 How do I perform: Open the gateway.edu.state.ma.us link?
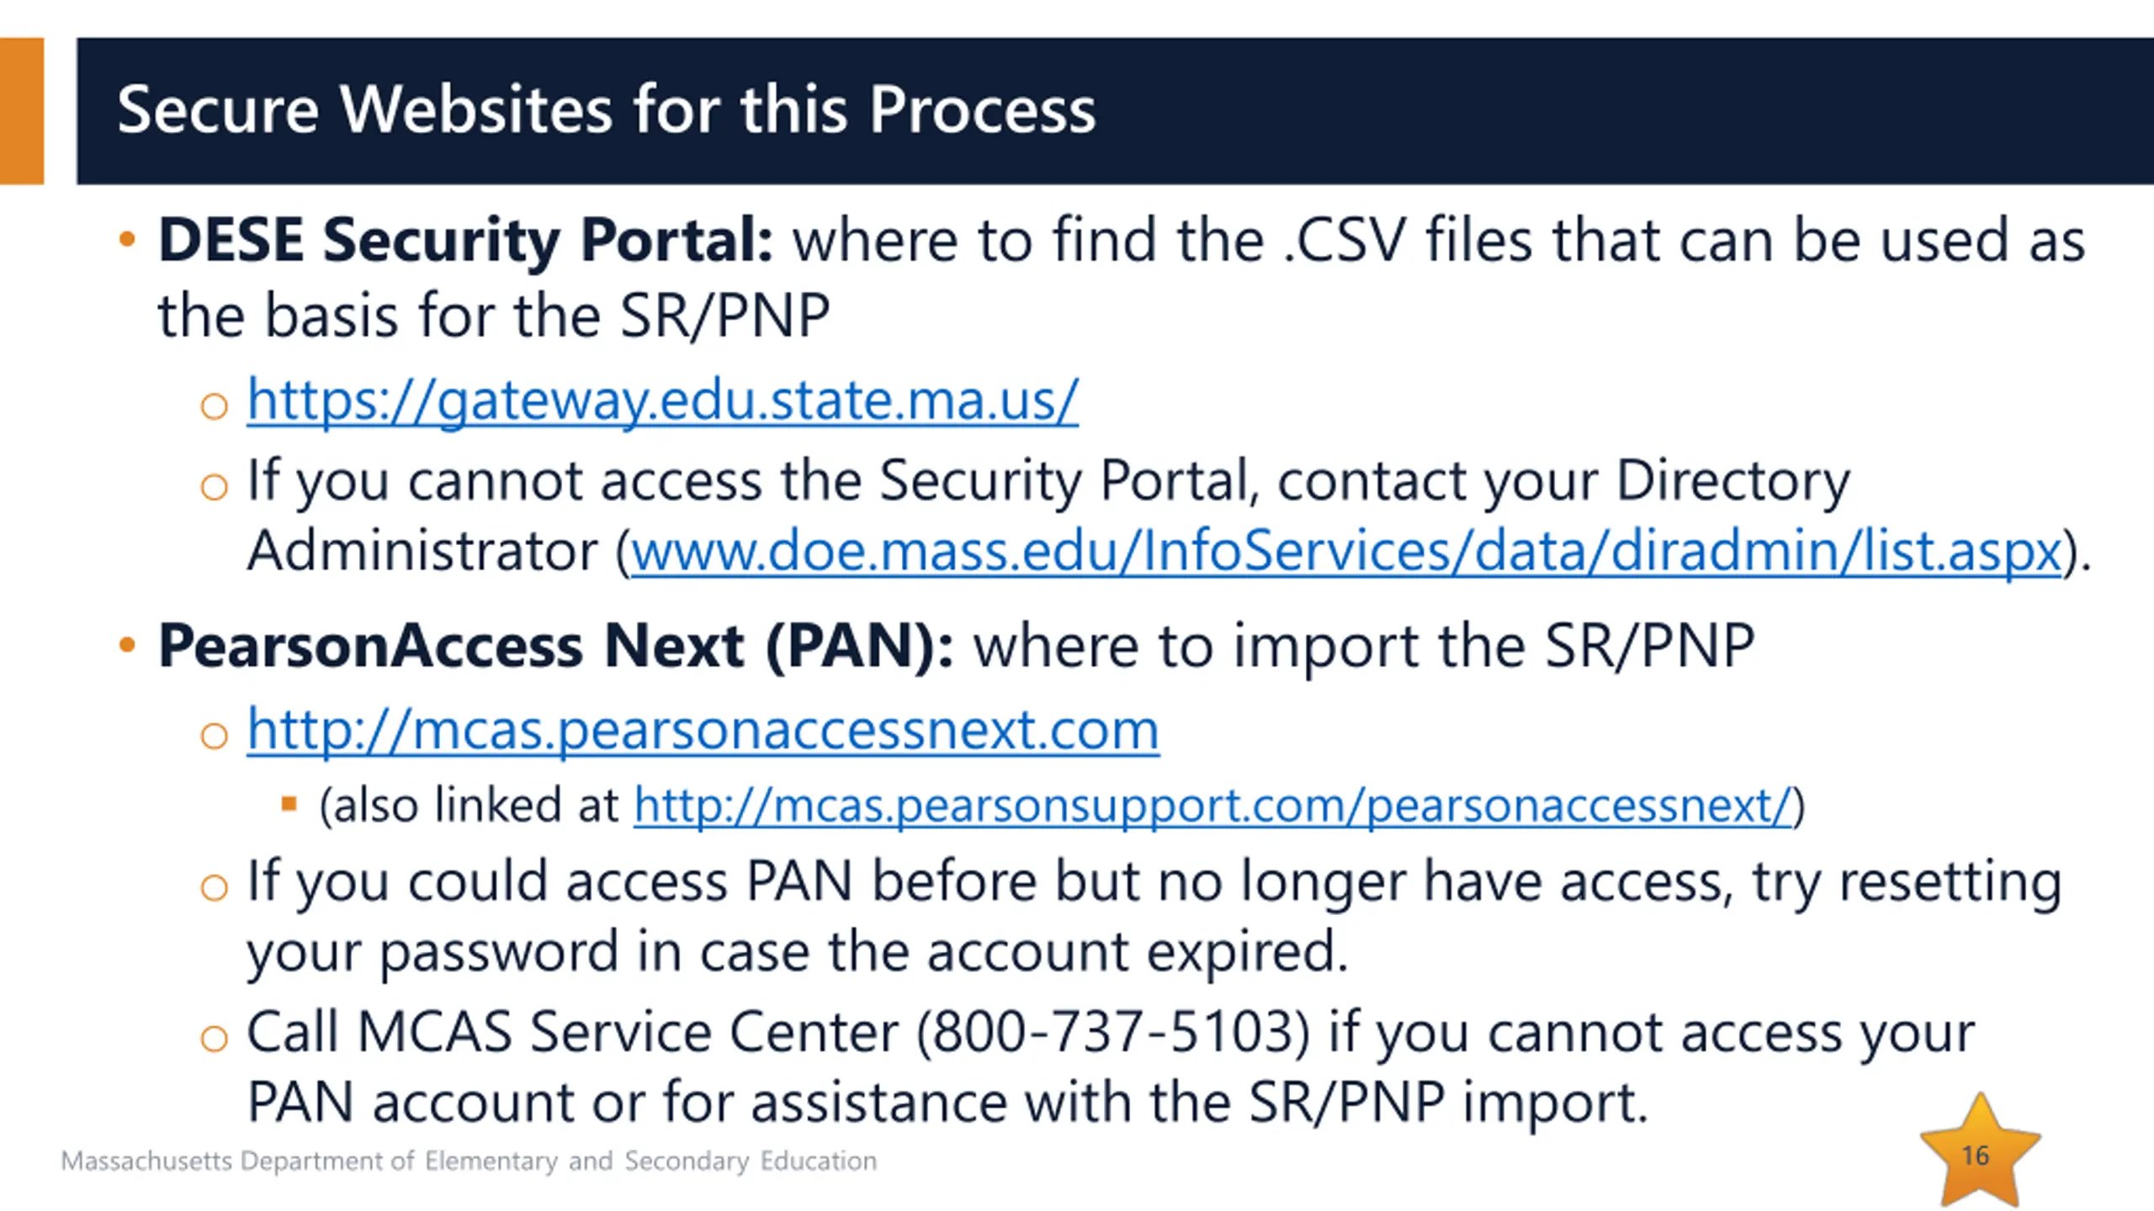(x=662, y=400)
